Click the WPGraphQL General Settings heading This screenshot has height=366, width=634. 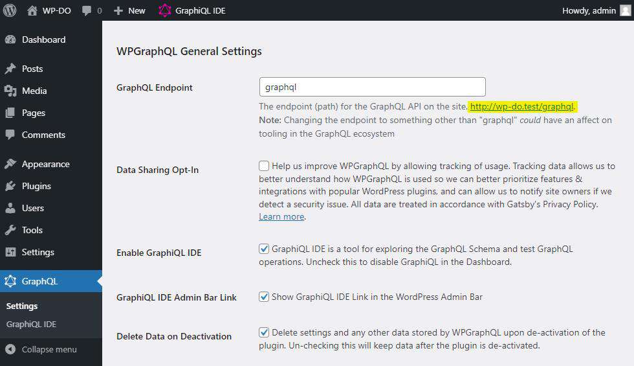[x=189, y=51]
